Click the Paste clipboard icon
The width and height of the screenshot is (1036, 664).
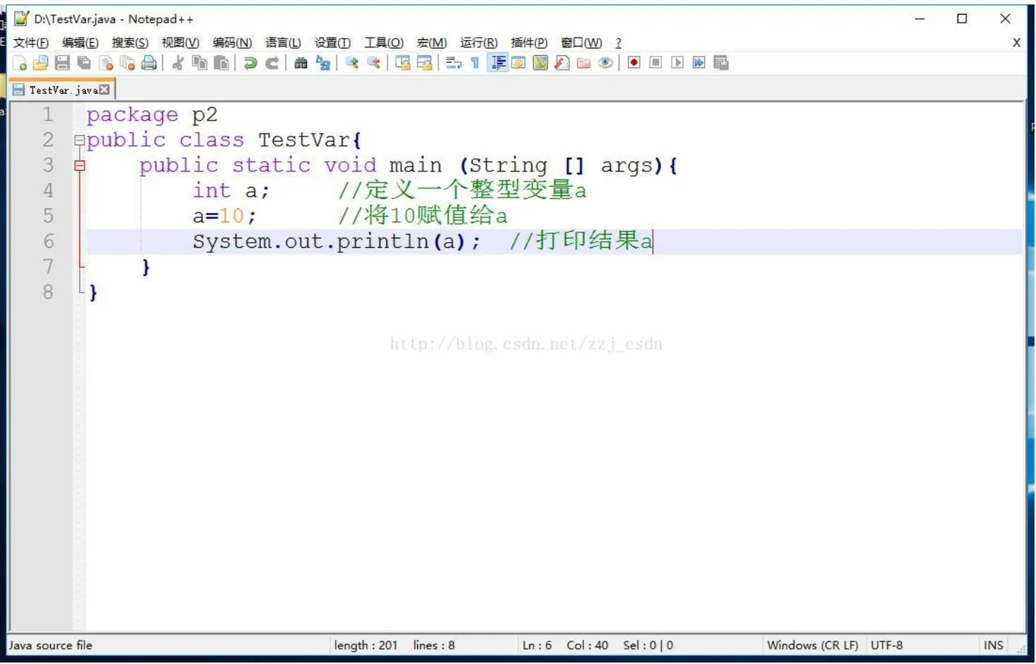pyautogui.click(x=221, y=63)
